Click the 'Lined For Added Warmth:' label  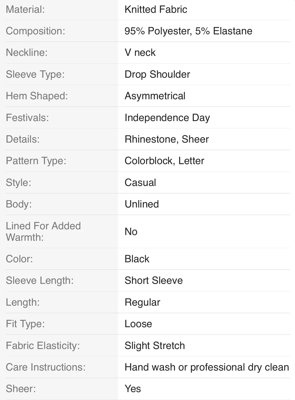(x=43, y=231)
